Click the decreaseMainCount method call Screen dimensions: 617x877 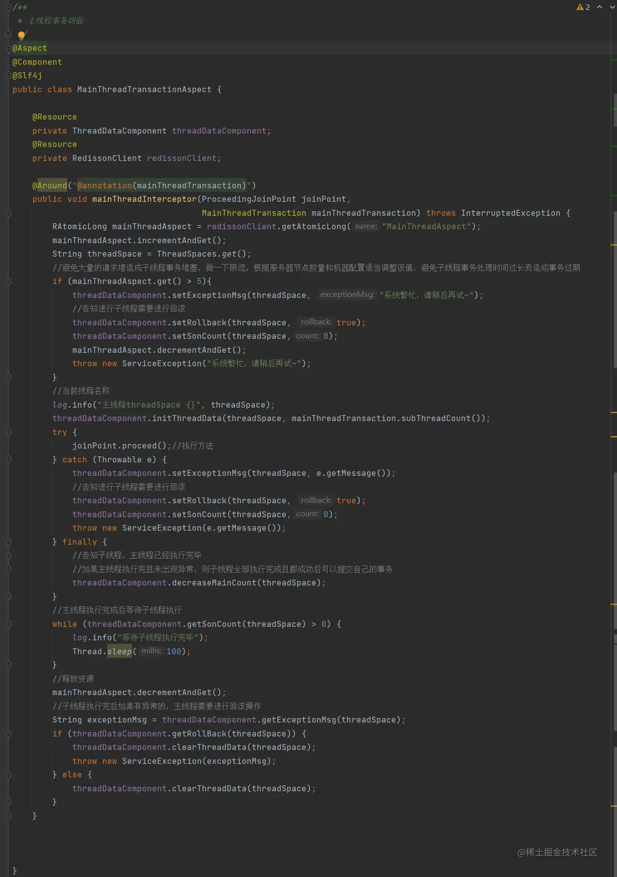(x=214, y=583)
